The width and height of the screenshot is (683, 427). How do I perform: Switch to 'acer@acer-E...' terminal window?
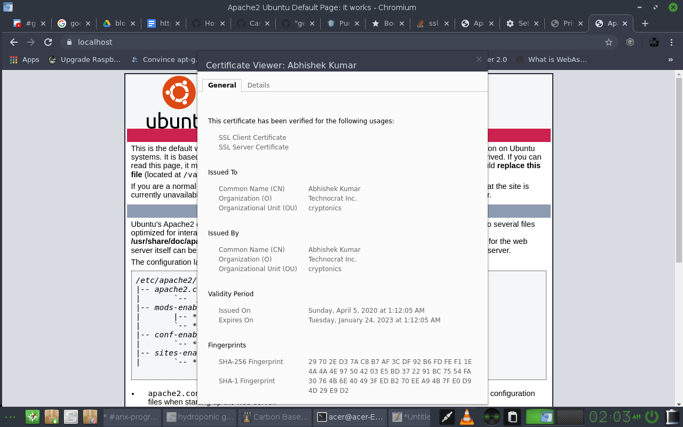(x=349, y=417)
